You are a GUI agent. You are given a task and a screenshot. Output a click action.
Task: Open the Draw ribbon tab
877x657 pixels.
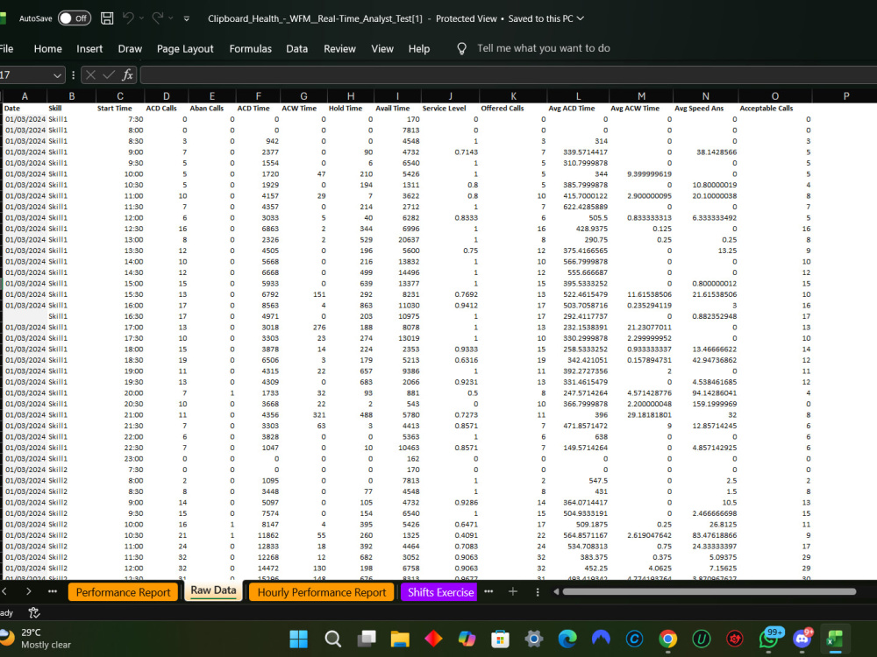(x=130, y=48)
